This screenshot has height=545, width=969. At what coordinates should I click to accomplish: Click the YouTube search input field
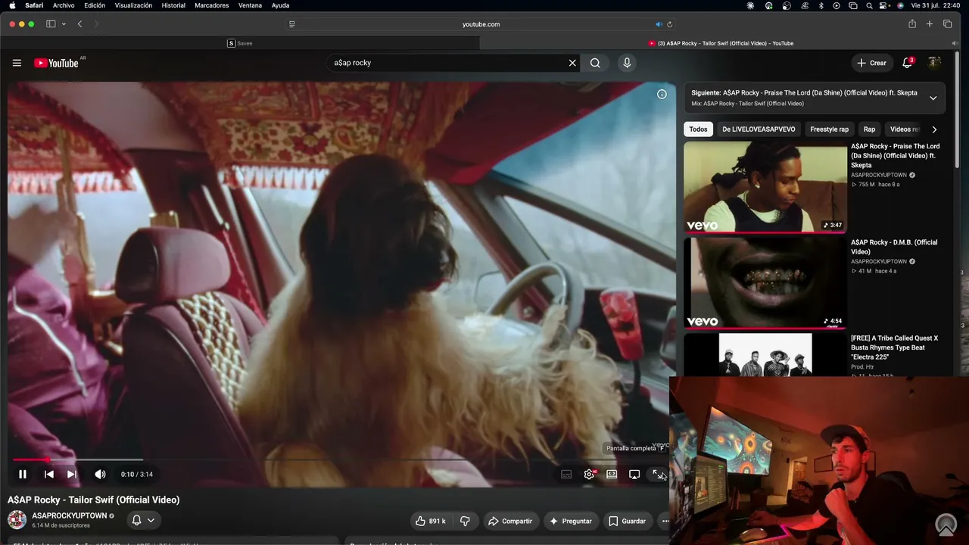447,63
